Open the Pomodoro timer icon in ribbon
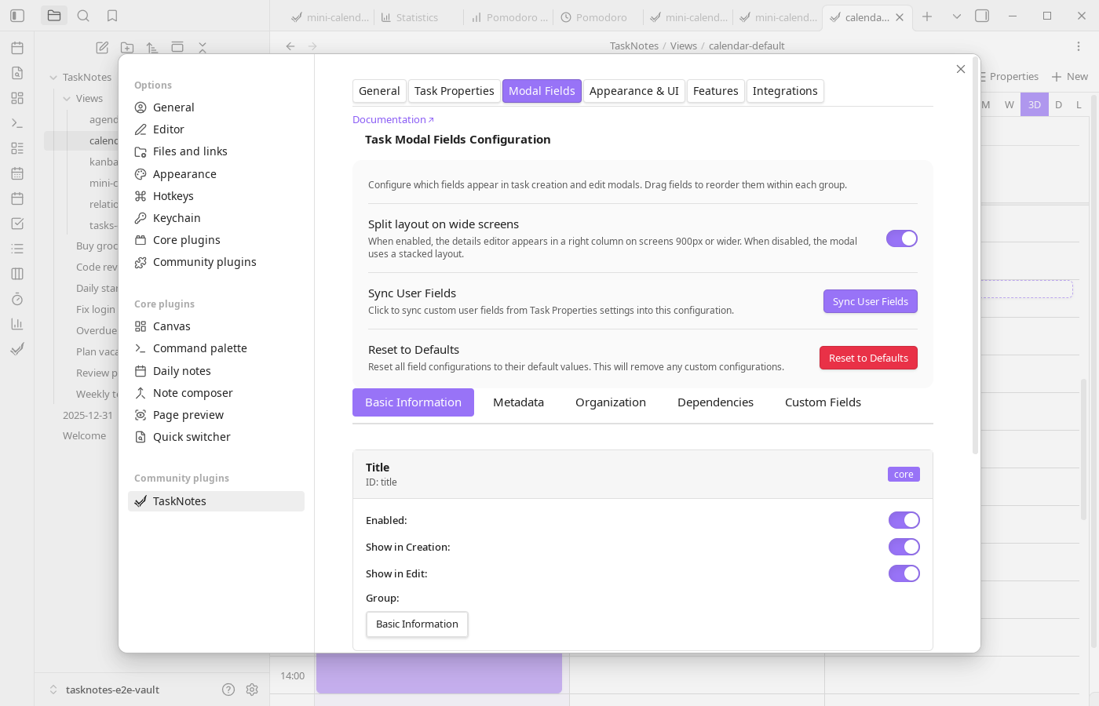Viewport: 1099px width, 706px height. [x=17, y=298]
